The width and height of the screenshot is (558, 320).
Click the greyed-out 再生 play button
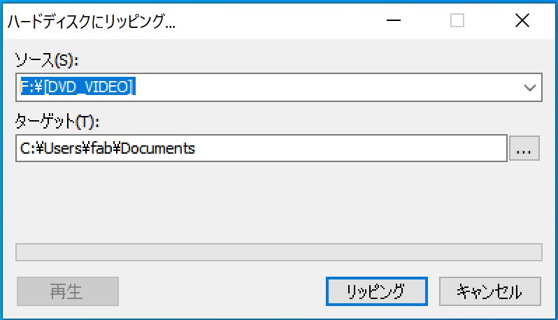[x=68, y=291]
